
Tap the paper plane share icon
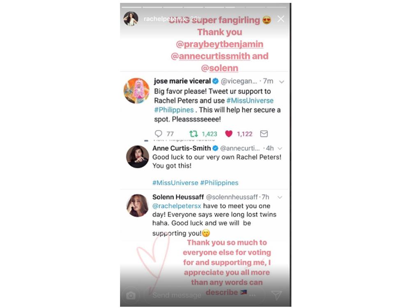pyautogui.click(x=277, y=295)
